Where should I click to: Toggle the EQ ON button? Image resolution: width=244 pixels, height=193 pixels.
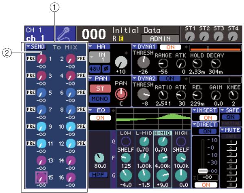(x=100, y=118)
